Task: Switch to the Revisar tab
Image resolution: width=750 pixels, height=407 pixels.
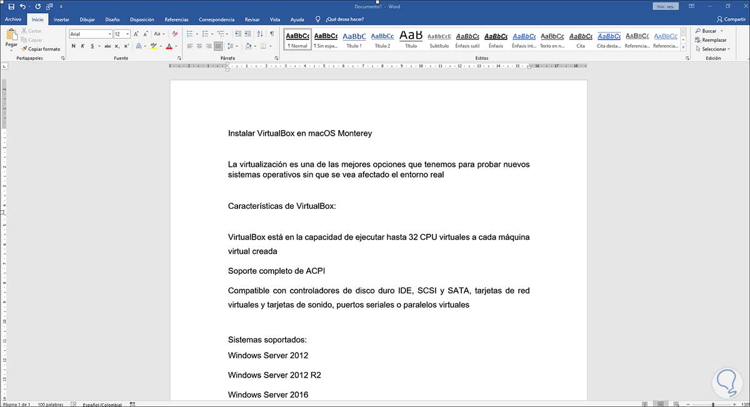Action: point(252,19)
